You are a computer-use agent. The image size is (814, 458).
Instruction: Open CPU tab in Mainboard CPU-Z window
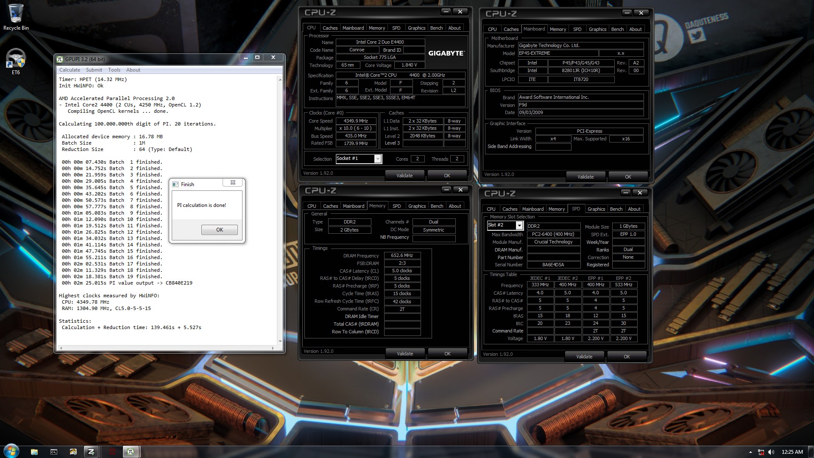tap(492, 29)
